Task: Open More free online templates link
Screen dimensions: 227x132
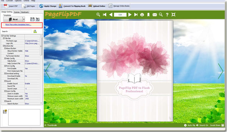Action: coord(18,24)
